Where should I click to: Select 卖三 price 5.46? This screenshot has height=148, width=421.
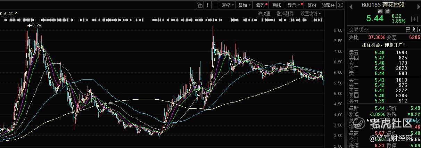pyautogui.click(x=379, y=63)
